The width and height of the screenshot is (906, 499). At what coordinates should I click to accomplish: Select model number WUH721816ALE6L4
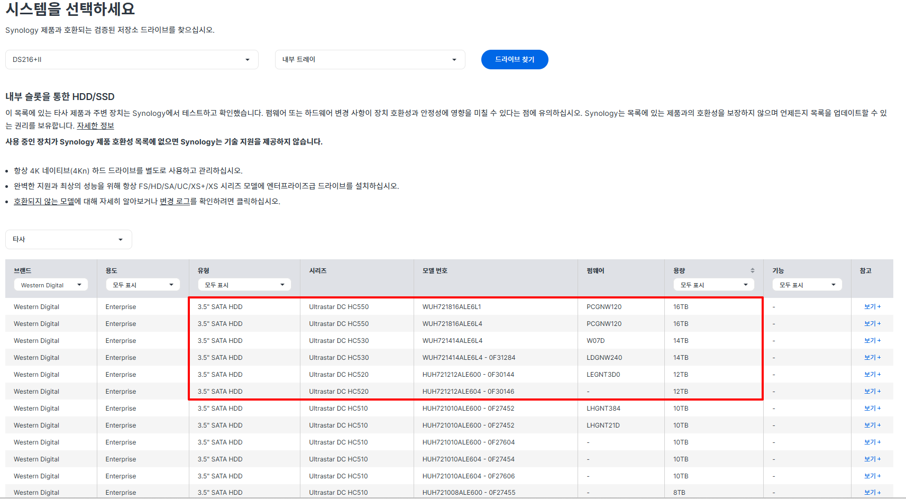[x=452, y=324]
